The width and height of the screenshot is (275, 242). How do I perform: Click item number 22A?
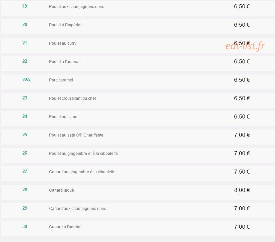[x=26, y=80]
